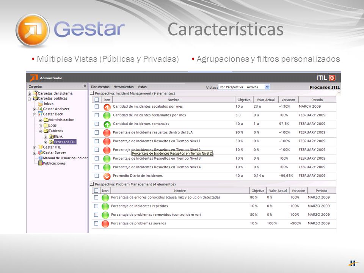Expand the Administracion folder node
This screenshot has width=364, height=273.
pos(40,120)
